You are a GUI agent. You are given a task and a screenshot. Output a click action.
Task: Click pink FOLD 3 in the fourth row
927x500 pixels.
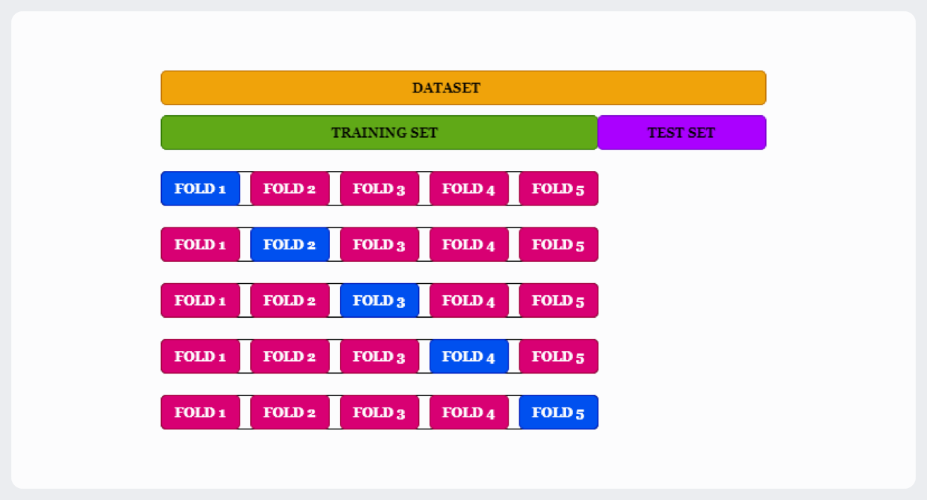379,356
